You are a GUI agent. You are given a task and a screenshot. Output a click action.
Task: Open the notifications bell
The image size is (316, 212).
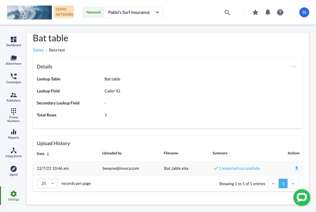[x=268, y=13]
